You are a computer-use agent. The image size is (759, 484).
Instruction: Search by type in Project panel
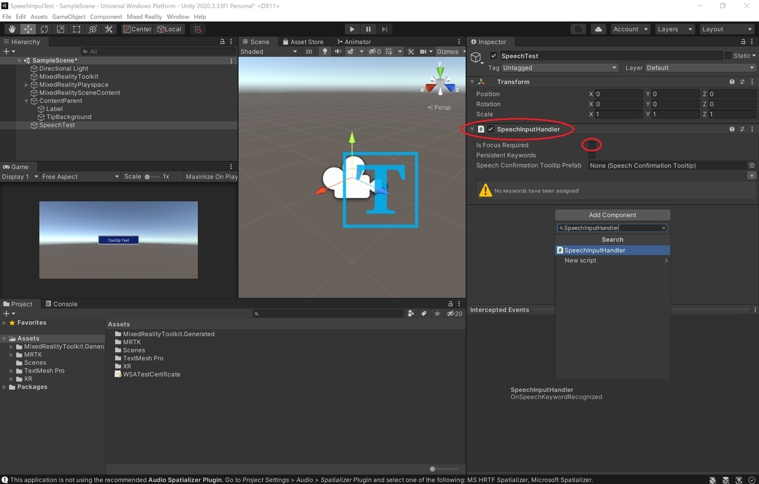coord(412,313)
